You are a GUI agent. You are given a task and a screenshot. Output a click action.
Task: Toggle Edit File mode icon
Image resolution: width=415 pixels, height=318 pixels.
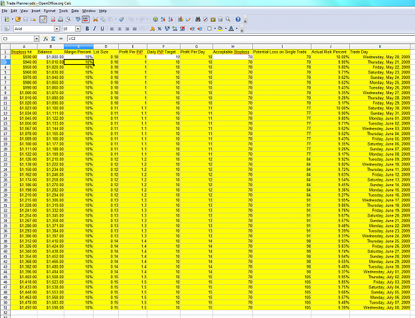43,19
